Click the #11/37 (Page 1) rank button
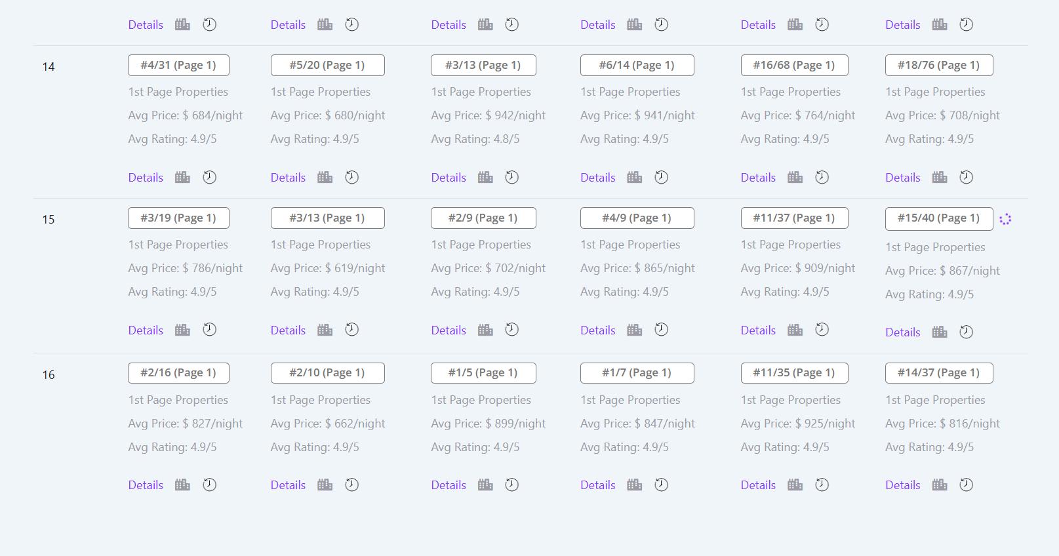This screenshot has width=1059, height=556. [x=794, y=218]
